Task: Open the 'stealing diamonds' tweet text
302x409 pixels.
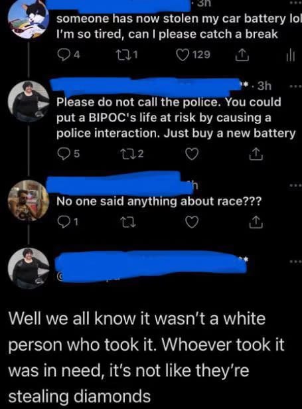Action: tap(146, 357)
